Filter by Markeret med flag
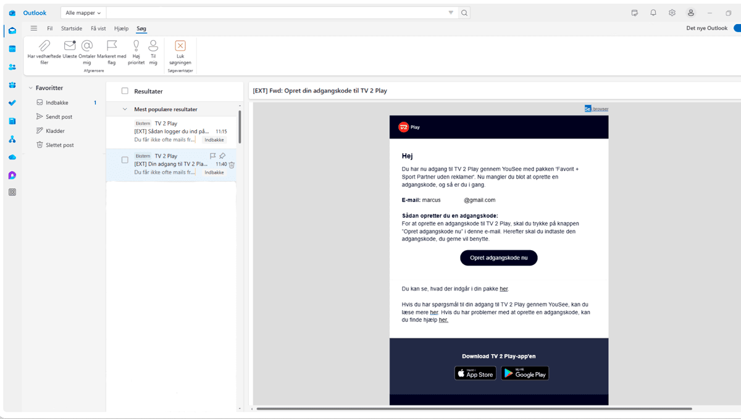Screen dimensions: 741x419 112,52
